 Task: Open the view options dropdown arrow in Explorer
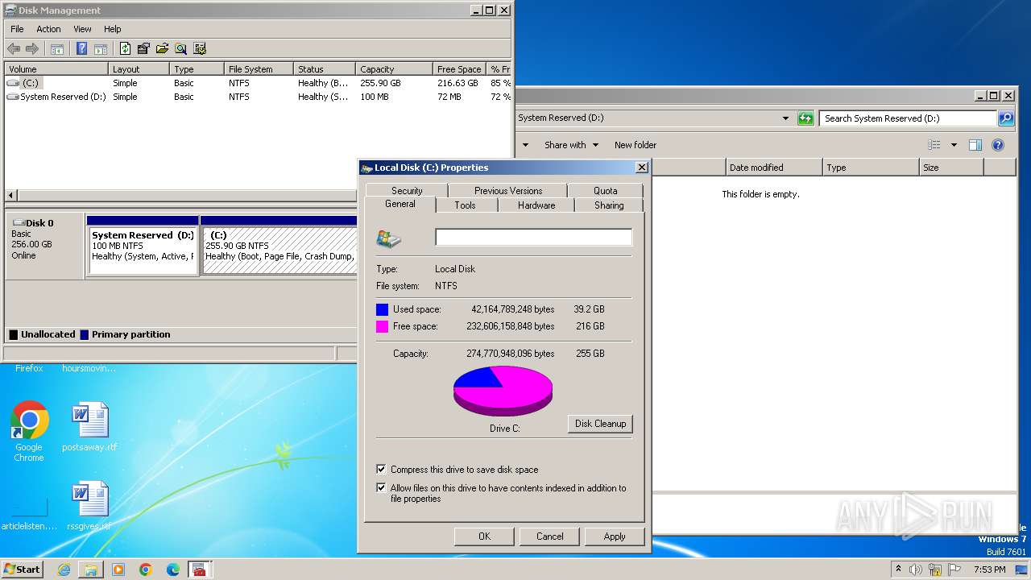(x=954, y=145)
